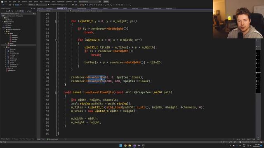Select GameLayer.cpp in Solution Explorer
Image resolution: width=264 pixels, height=148 pixels.
click(14, 53)
